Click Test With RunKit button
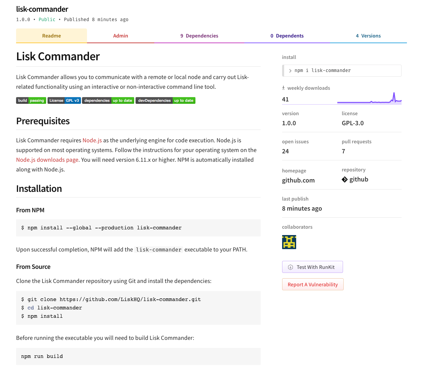Screen dimensions: 425x370 tap(313, 267)
